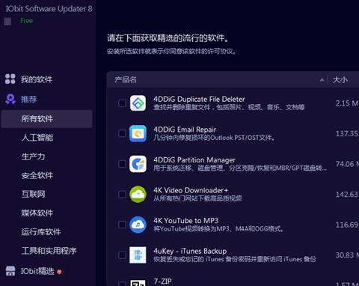Click the red notification dot beside IObit精选
This screenshot has width=359, height=286.
click(59, 272)
